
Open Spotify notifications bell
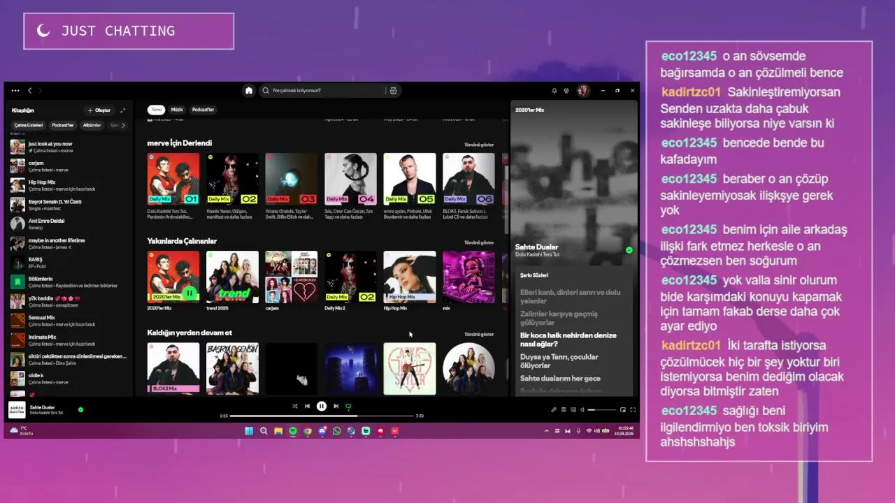(x=554, y=90)
